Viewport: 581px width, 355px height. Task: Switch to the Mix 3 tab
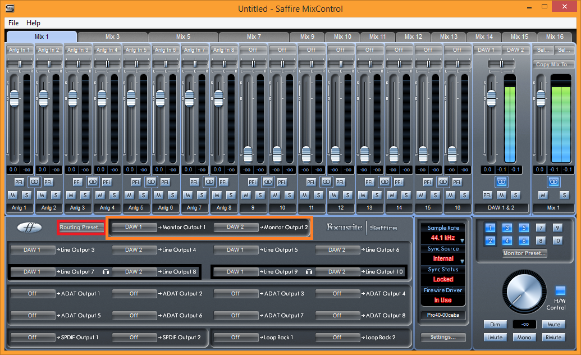(112, 37)
